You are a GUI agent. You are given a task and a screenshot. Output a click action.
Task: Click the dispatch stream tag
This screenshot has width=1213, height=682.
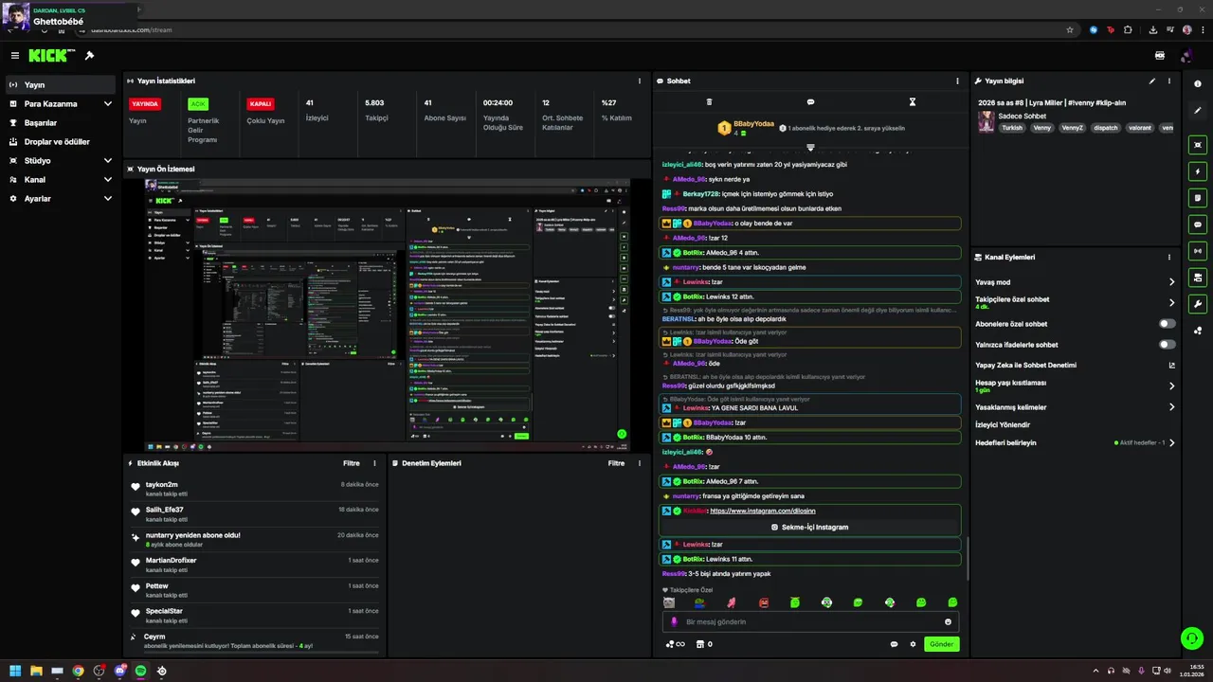pyautogui.click(x=1106, y=128)
